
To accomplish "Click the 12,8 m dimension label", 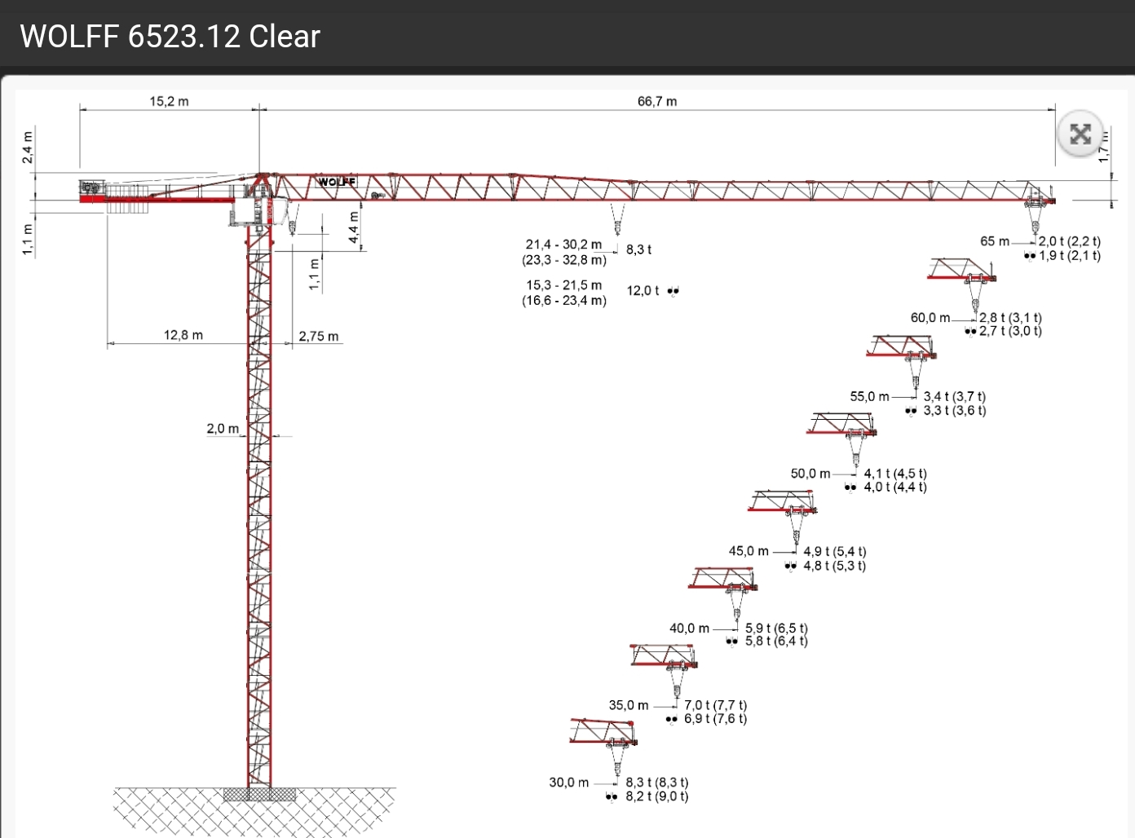I will 183,335.
